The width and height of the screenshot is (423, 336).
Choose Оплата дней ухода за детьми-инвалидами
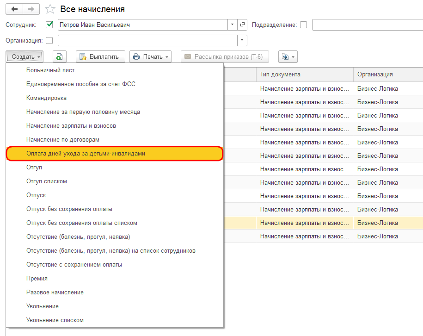[115, 154]
